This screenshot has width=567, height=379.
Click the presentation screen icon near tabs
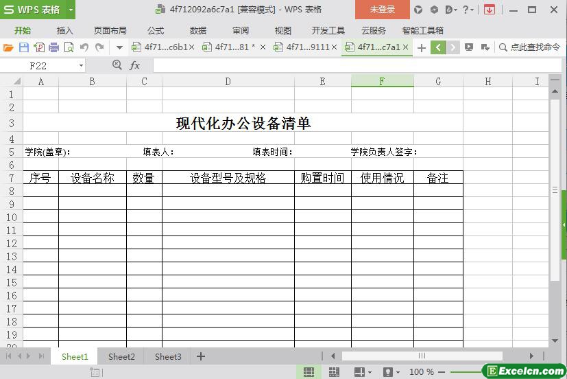469,47
